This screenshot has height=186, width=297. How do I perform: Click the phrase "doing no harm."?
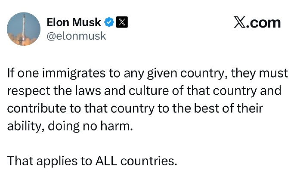click(90, 126)
